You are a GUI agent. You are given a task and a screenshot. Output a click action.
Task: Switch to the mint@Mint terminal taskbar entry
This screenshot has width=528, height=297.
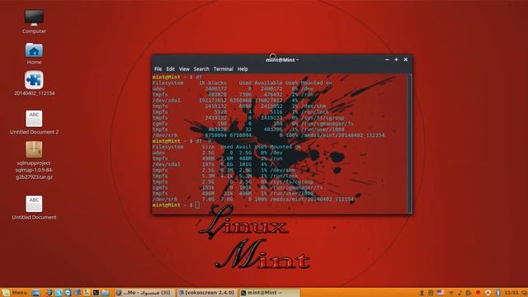(x=268, y=293)
